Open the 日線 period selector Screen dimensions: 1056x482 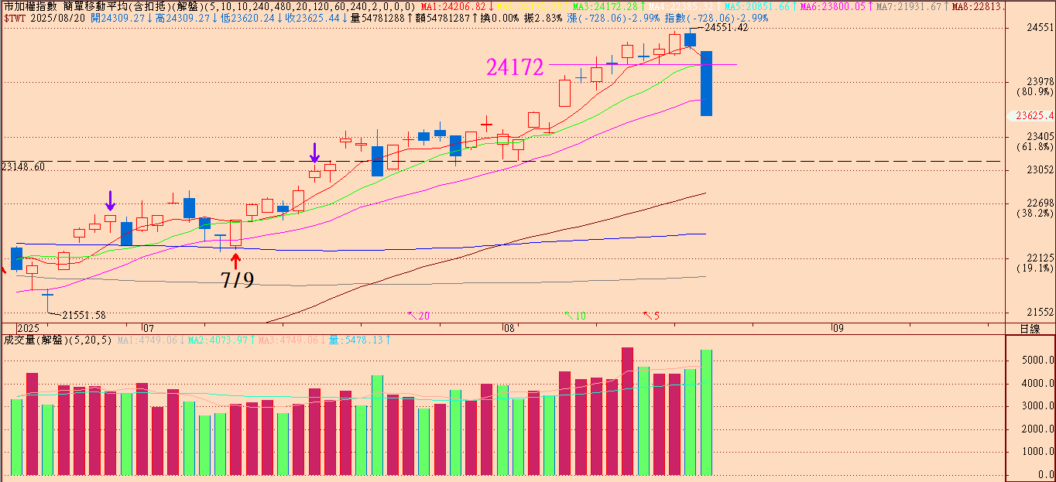(1030, 329)
